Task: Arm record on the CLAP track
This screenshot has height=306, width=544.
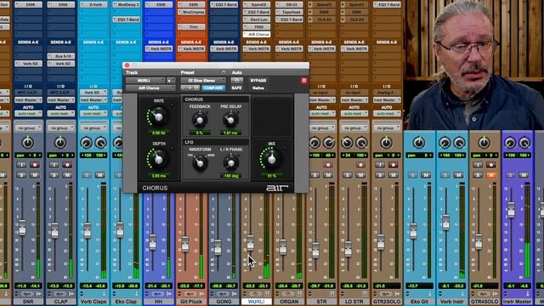Action: tap(67, 165)
